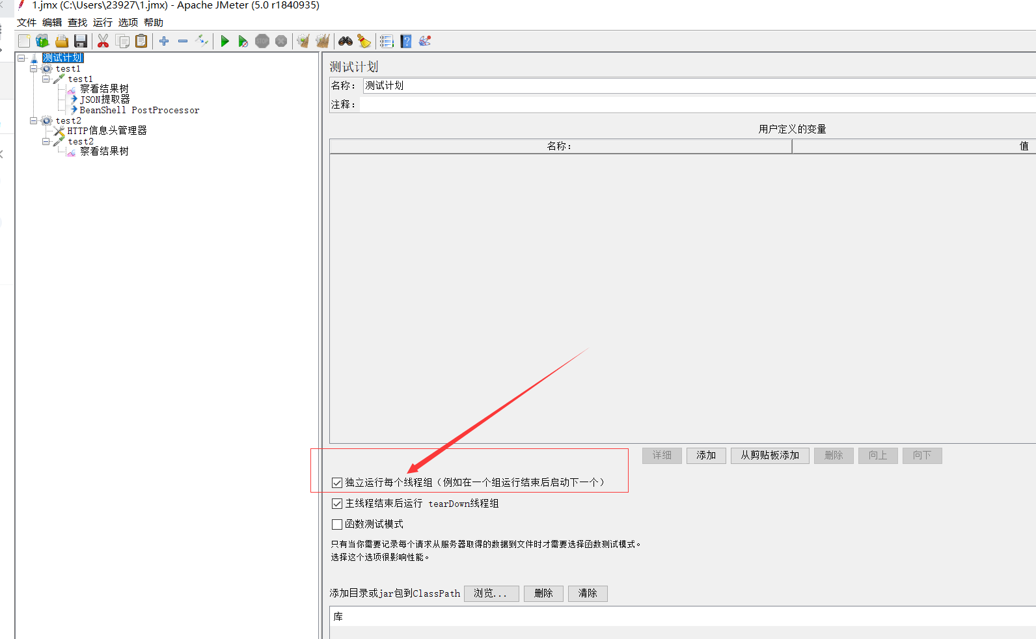Select the JSON提取器 tree item
This screenshot has width=1036, height=639.
coord(105,100)
